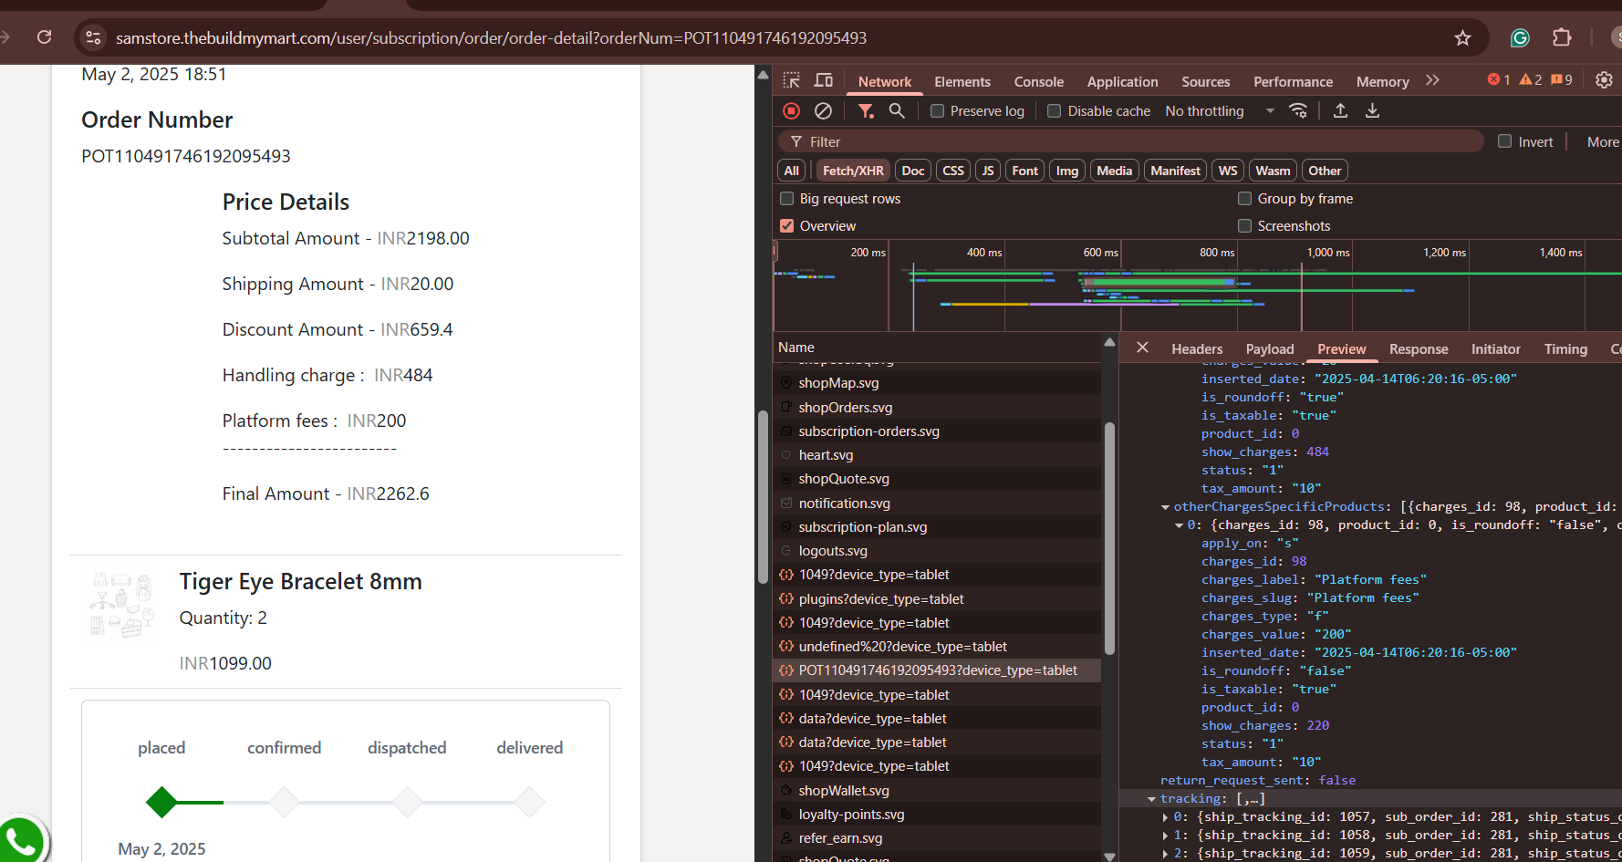Enable the Preserve log checkbox
The width and height of the screenshot is (1622, 862).
pyautogui.click(x=937, y=110)
